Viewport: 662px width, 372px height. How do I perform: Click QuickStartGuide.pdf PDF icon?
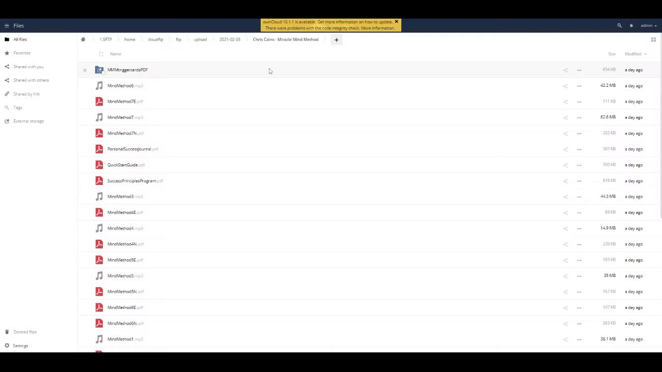click(x=99, y=165)
